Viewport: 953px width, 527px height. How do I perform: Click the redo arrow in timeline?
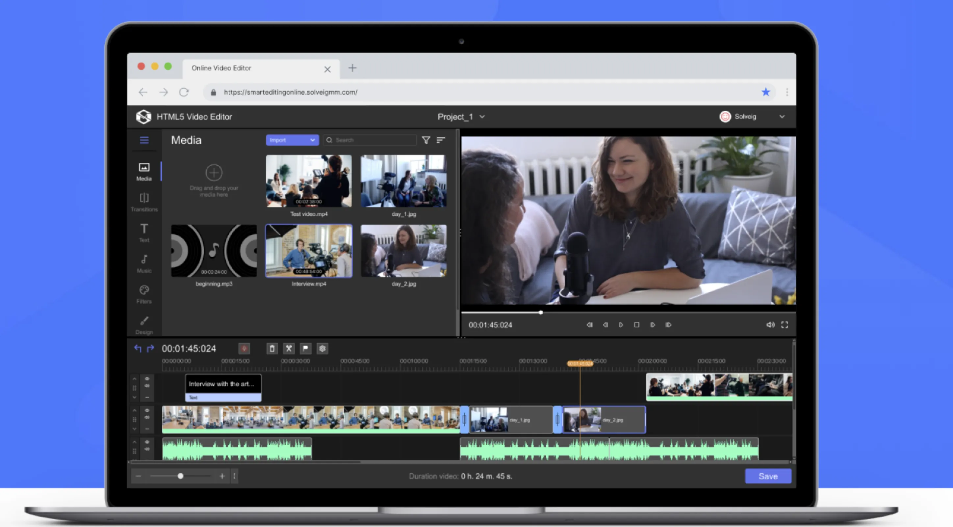tap(150, 348)
